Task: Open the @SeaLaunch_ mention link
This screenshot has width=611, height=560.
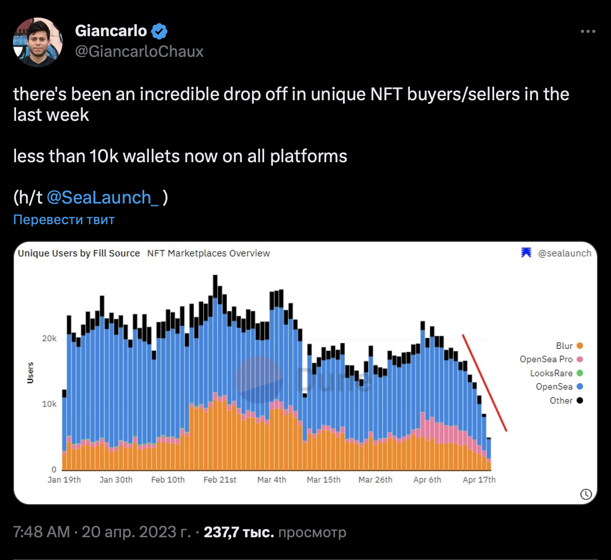Action: click(102, 198)
